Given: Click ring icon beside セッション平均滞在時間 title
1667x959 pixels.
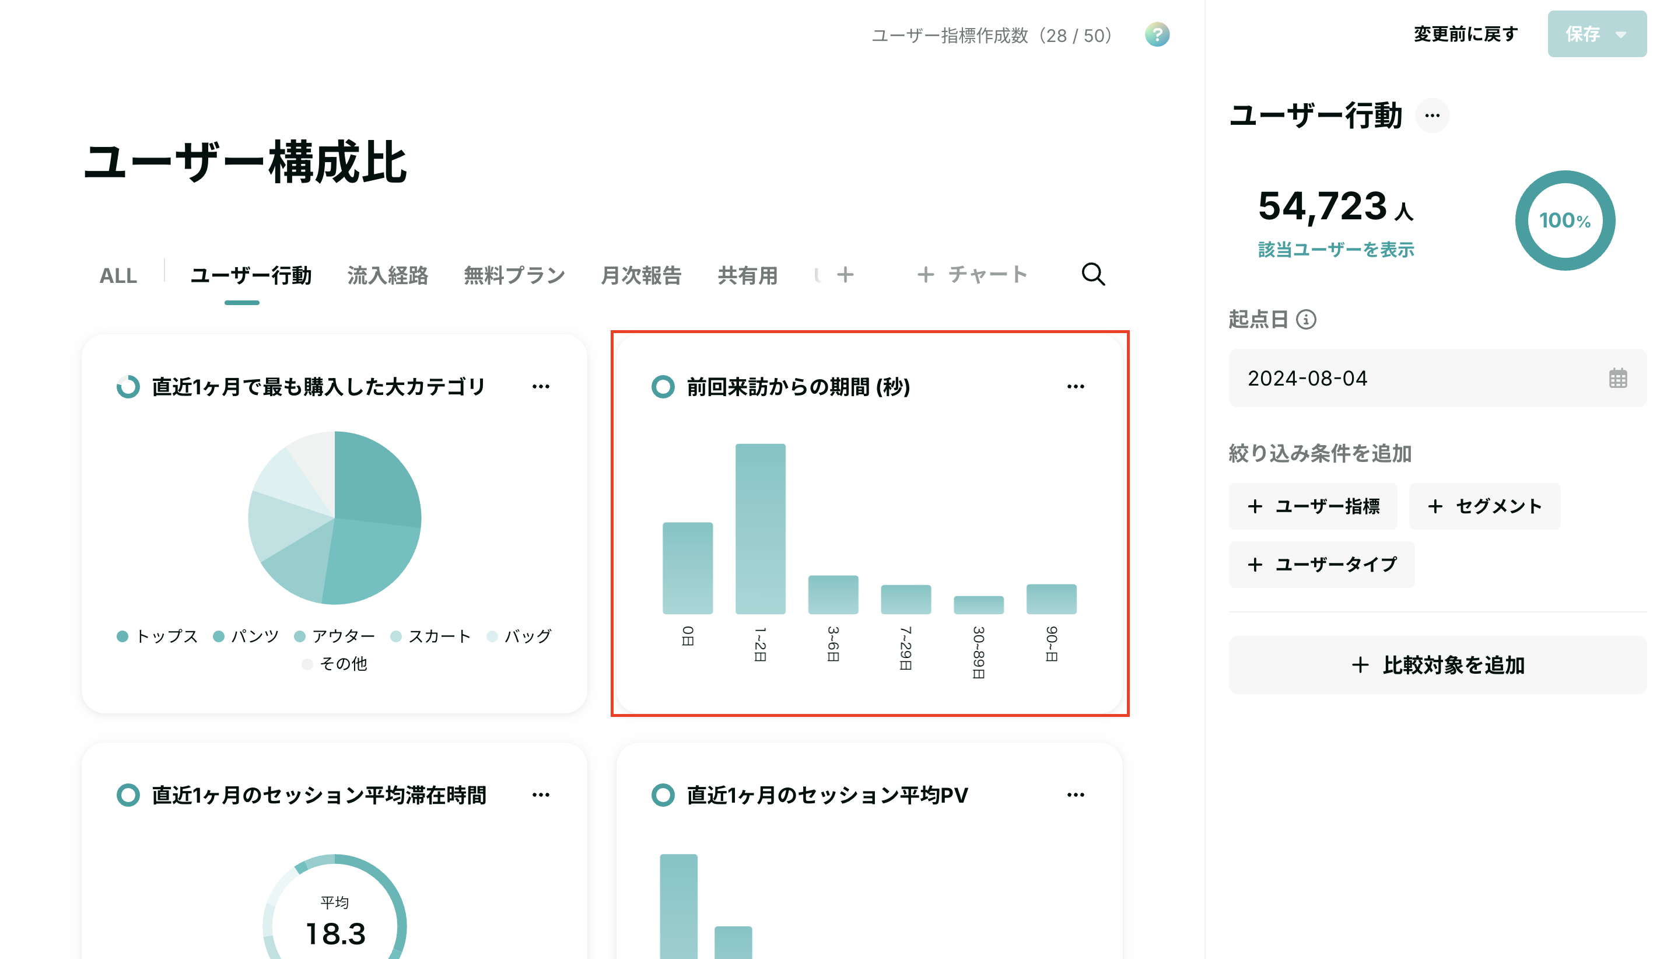Looking at the screenshot, I should coord(128,795).
